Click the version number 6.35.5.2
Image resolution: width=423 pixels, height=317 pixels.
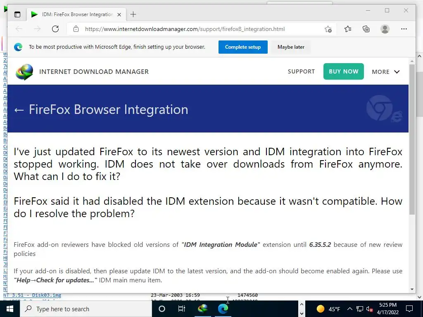(320, 244)
